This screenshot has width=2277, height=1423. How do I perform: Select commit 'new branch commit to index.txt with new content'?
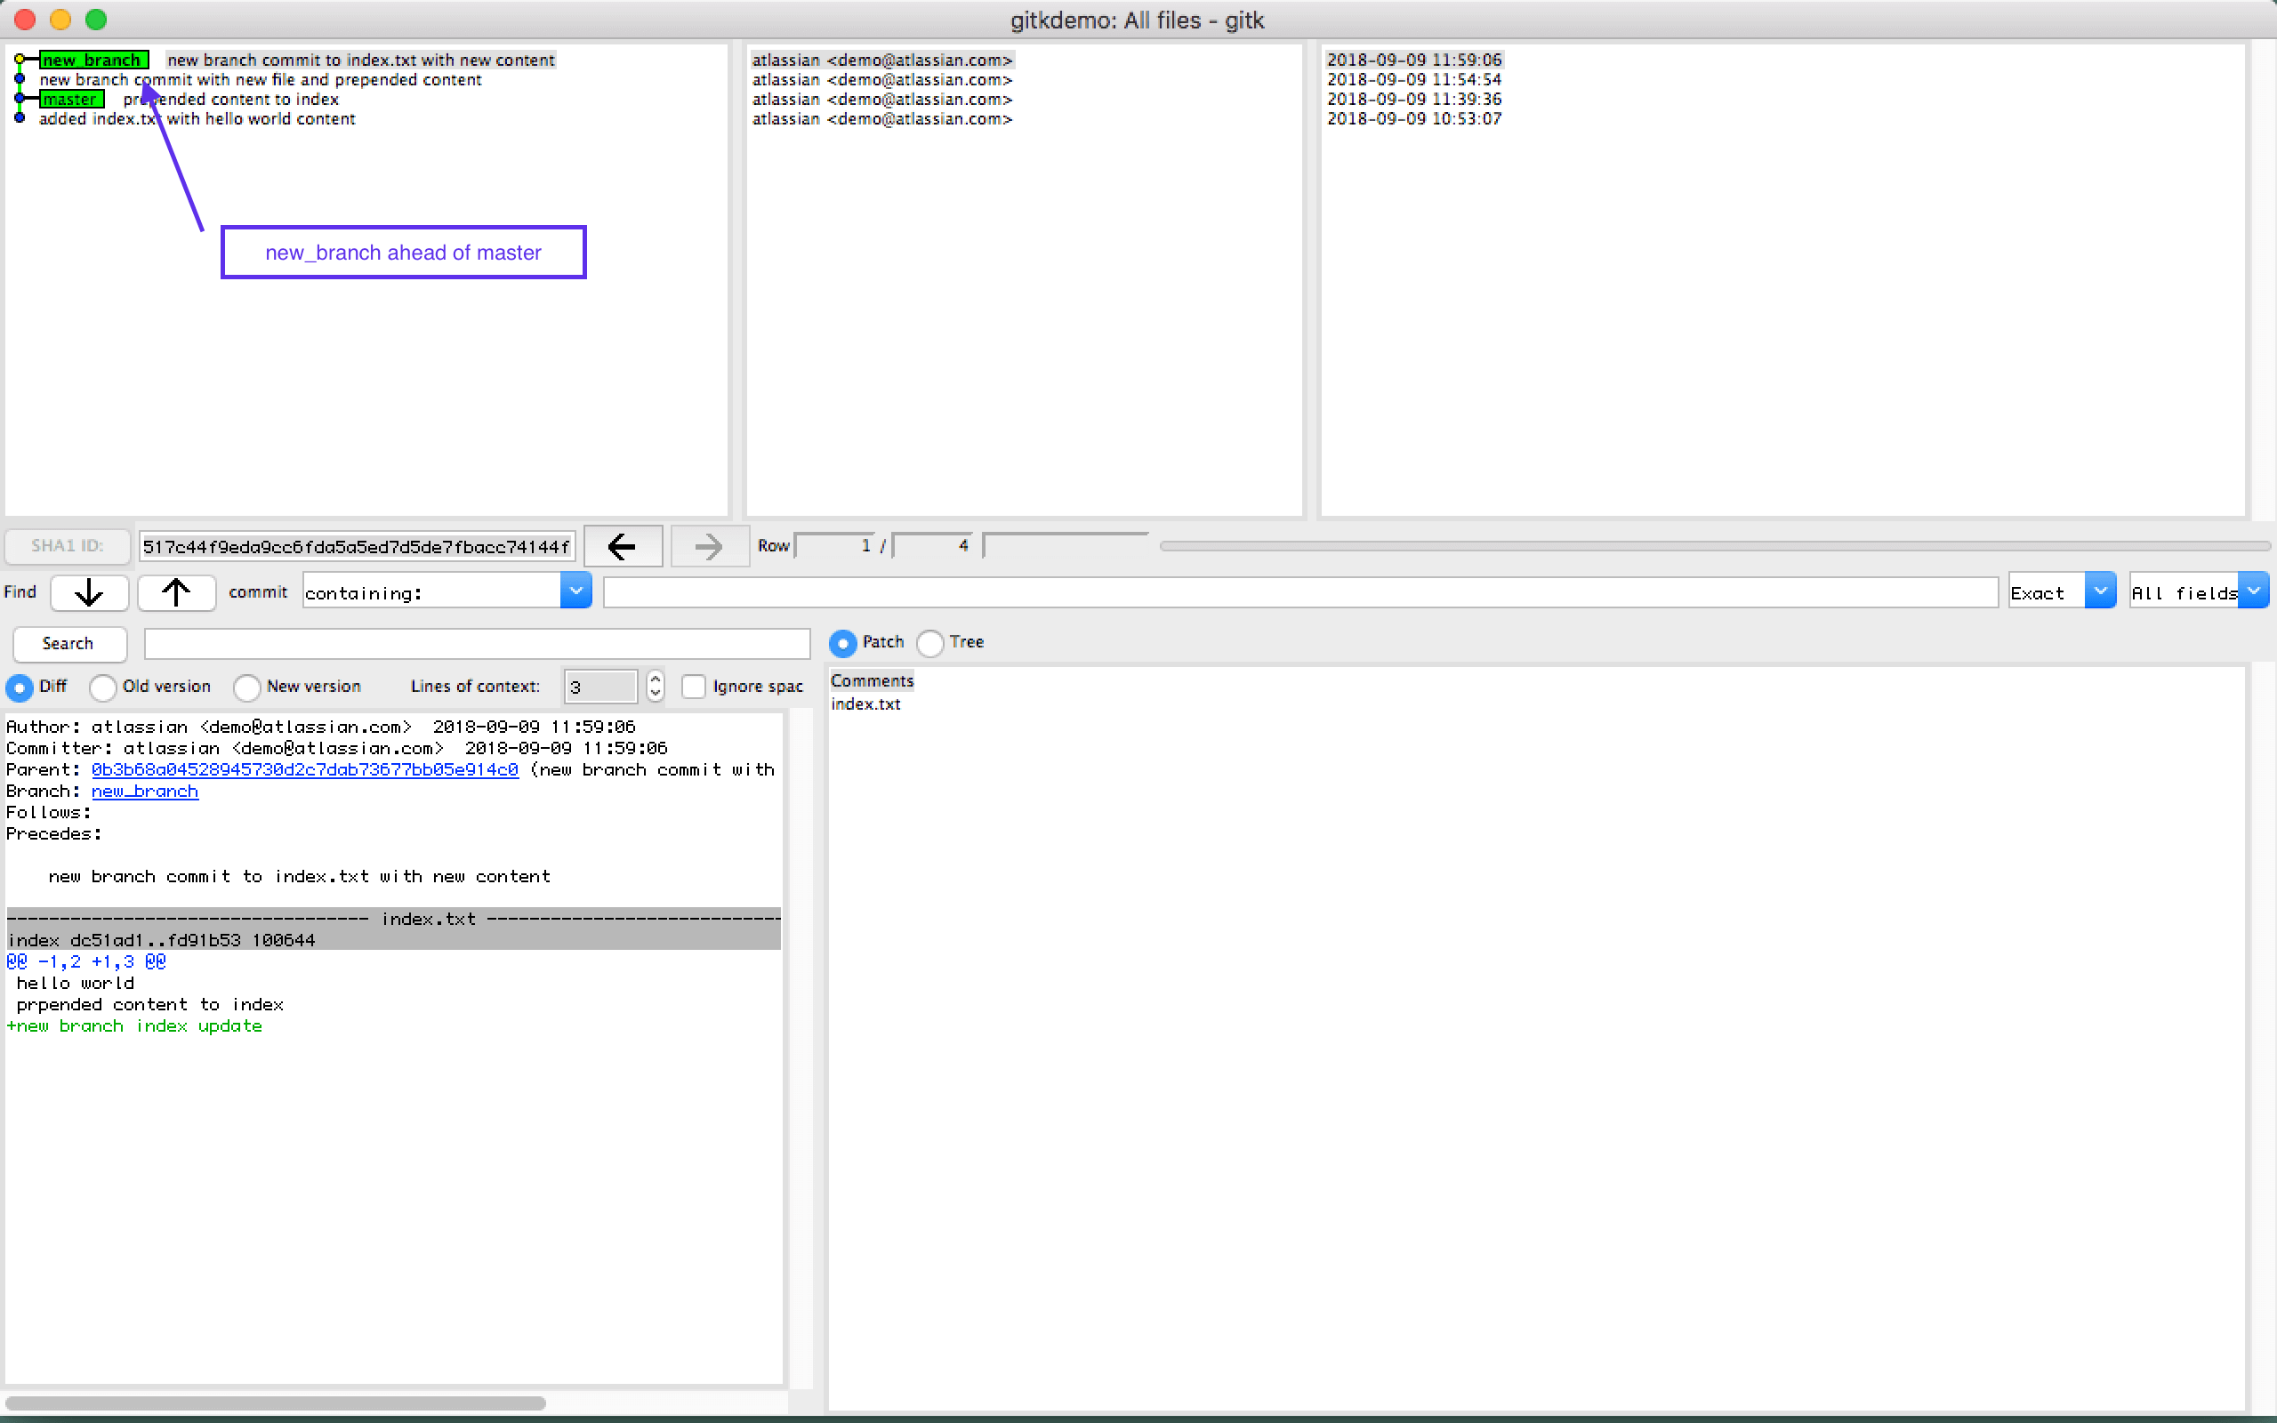[x=361, y=60]
